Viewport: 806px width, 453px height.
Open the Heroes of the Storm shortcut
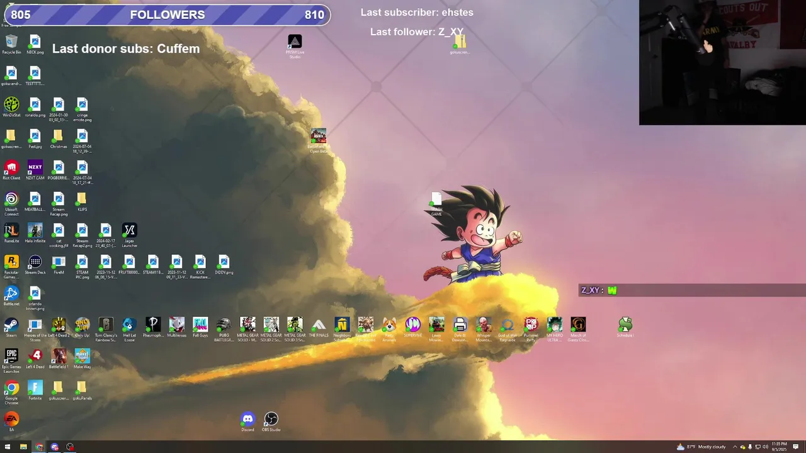click(x=35, y=330)
